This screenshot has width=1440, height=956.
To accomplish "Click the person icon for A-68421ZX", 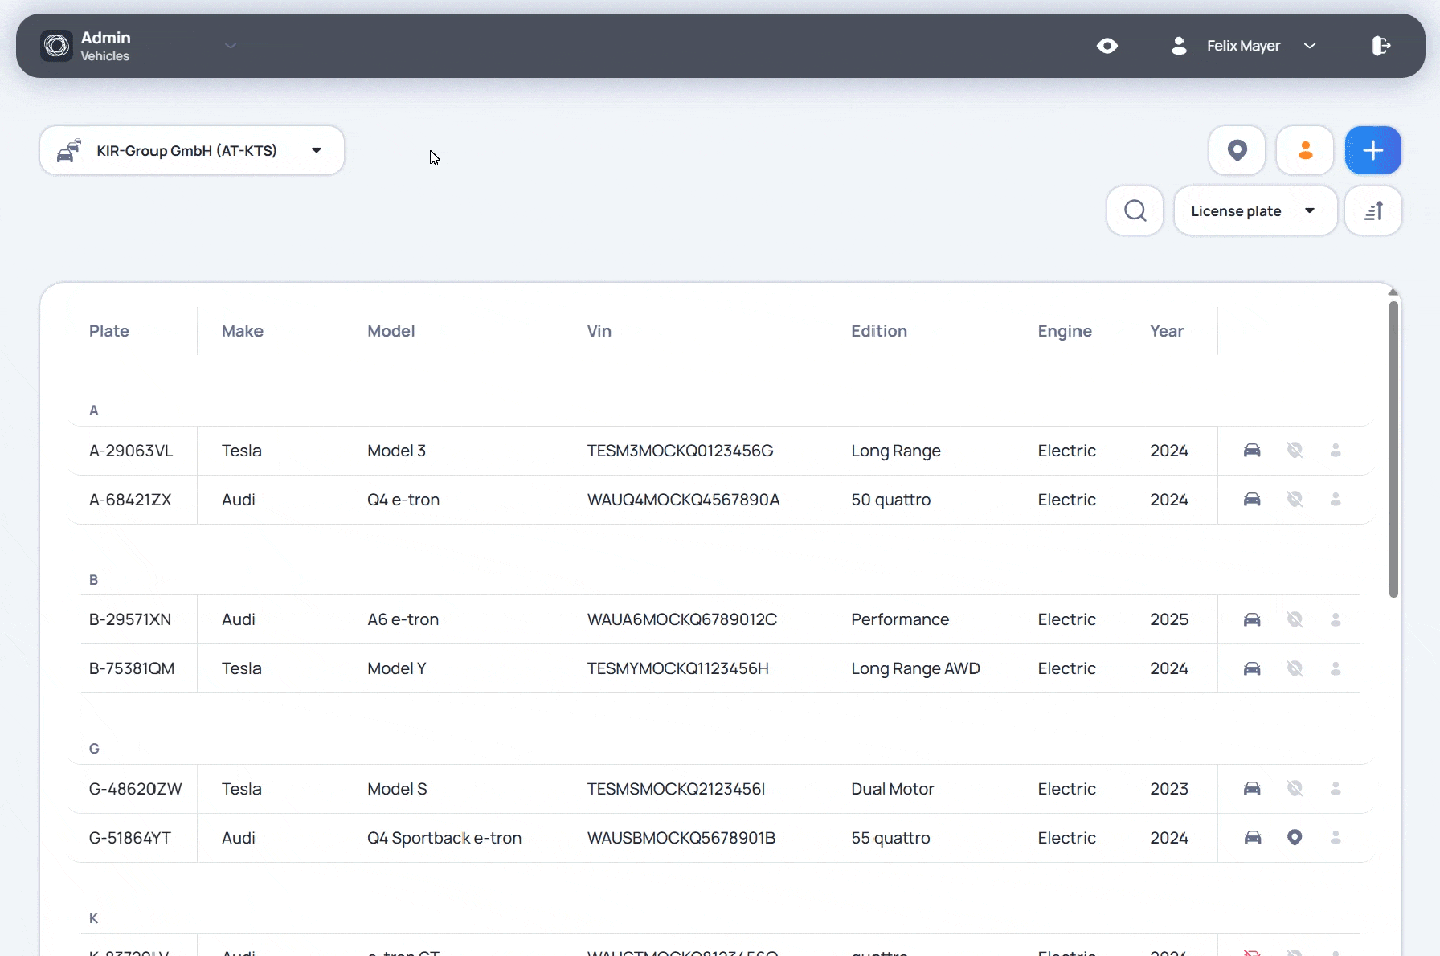I will pos(1336,499).
